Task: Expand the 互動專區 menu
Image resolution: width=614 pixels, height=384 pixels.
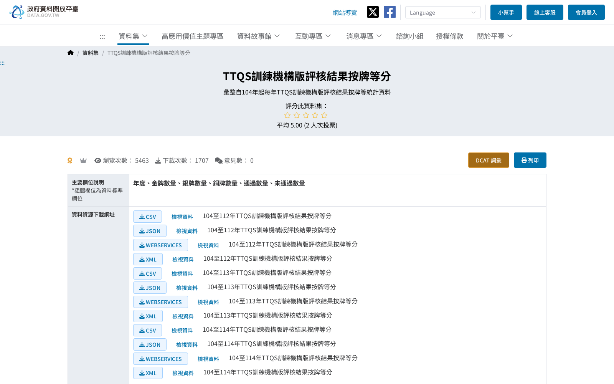Action: coord(313,36)
